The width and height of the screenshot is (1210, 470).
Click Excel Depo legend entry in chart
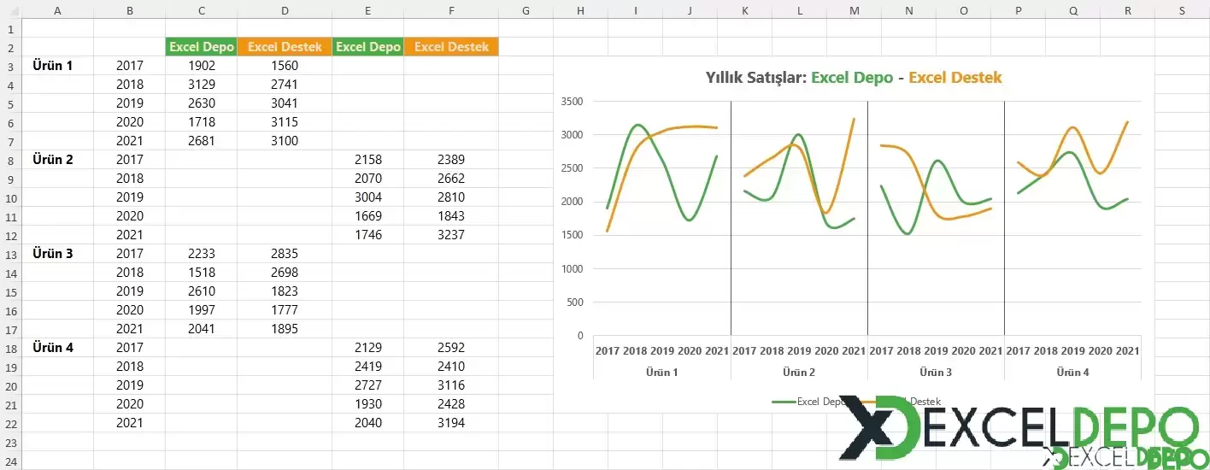click(x=809, y=401)
